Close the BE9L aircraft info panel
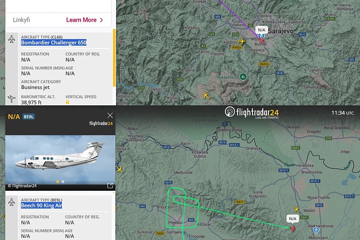This screenshot has height=240, width=360. coord(110,115)
